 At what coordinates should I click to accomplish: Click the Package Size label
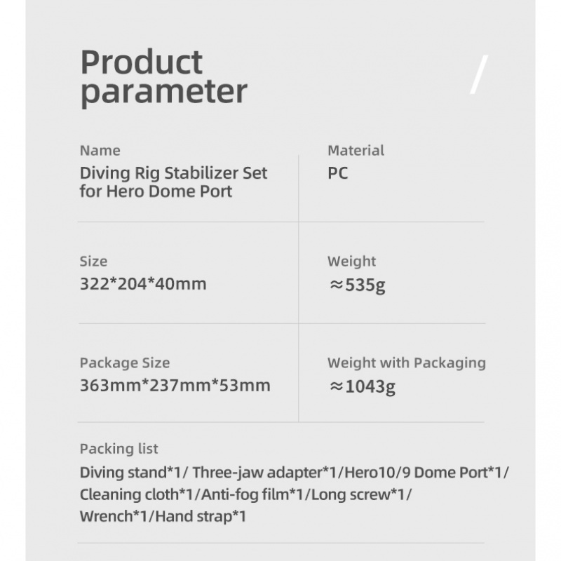click(125, 363)
